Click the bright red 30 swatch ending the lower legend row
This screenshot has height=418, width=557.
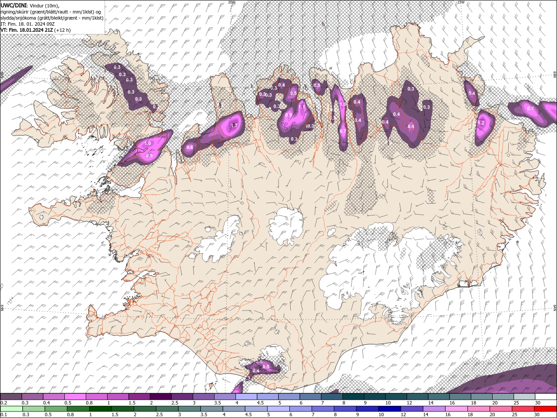coord(546,409)
